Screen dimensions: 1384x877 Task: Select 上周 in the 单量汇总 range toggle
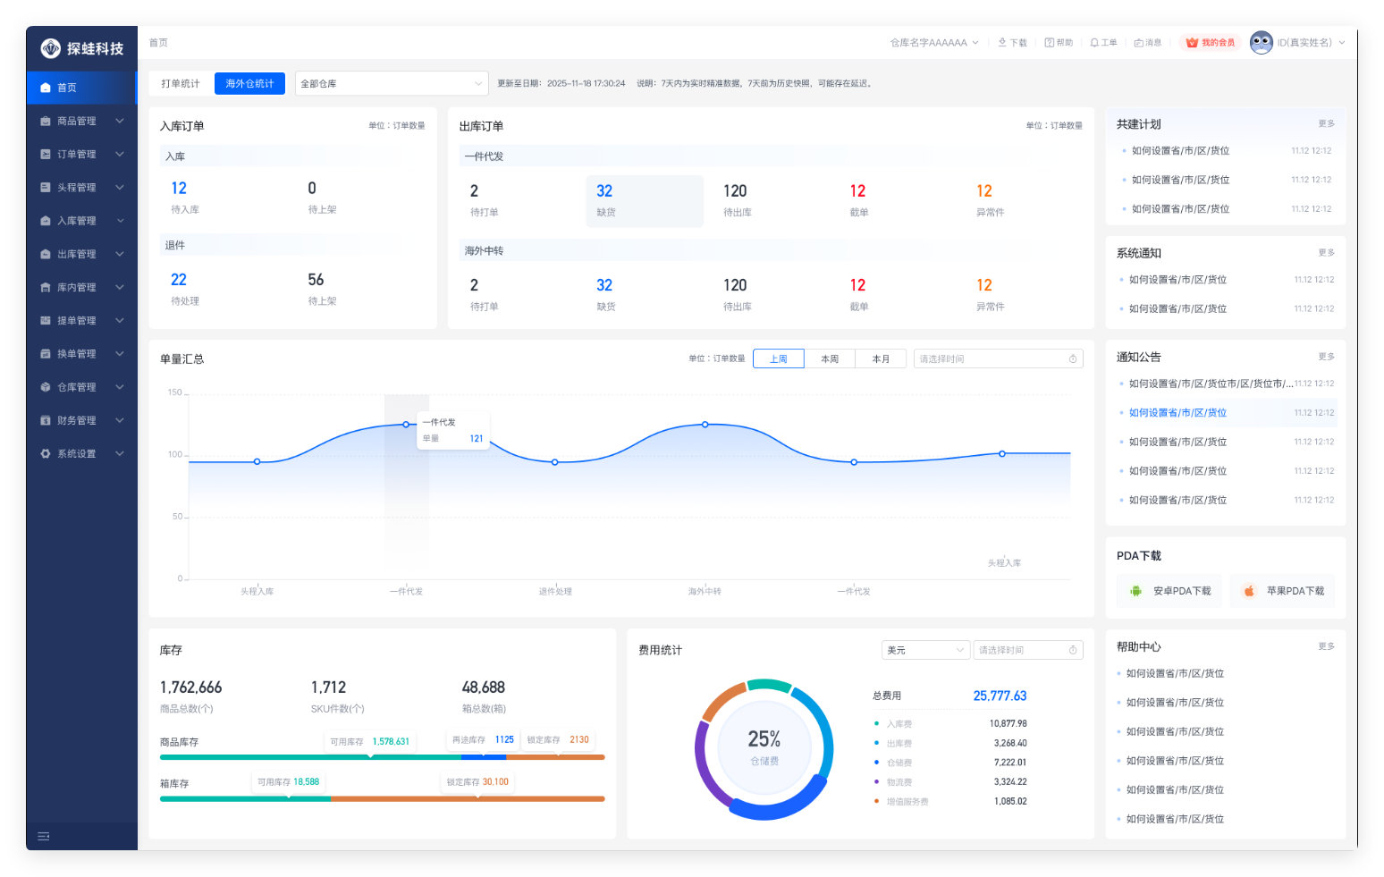pyautogui.click(x=779, y=359)
